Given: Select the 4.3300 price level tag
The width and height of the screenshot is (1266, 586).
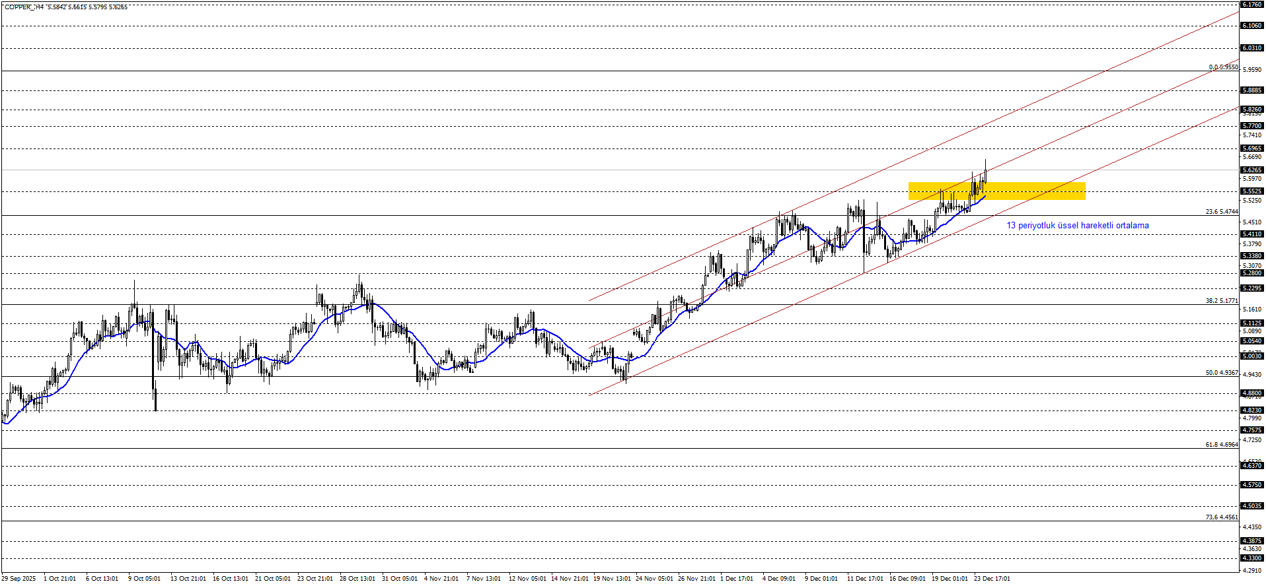Looking at the screenshot, I should coord(1251,558).
